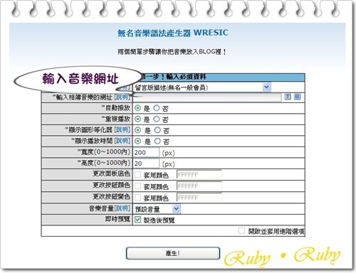
Task: Open 說明 link for 顯示播放時間
Action: click(122, 141)
